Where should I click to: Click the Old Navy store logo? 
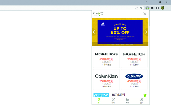click(134, 76)
